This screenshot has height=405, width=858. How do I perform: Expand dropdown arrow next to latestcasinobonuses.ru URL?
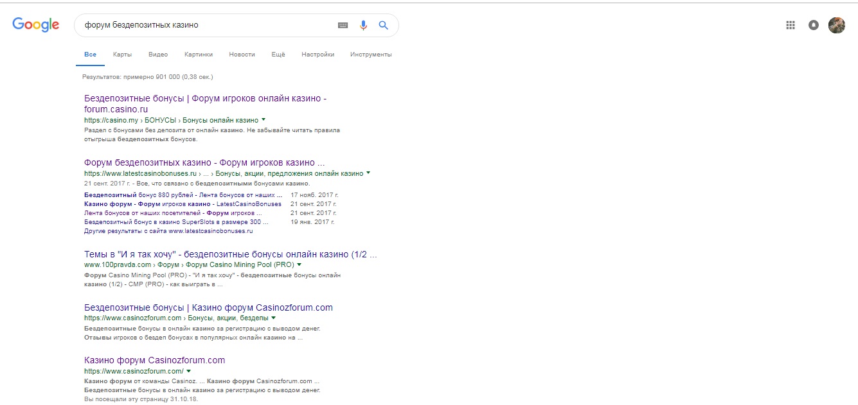368,173
